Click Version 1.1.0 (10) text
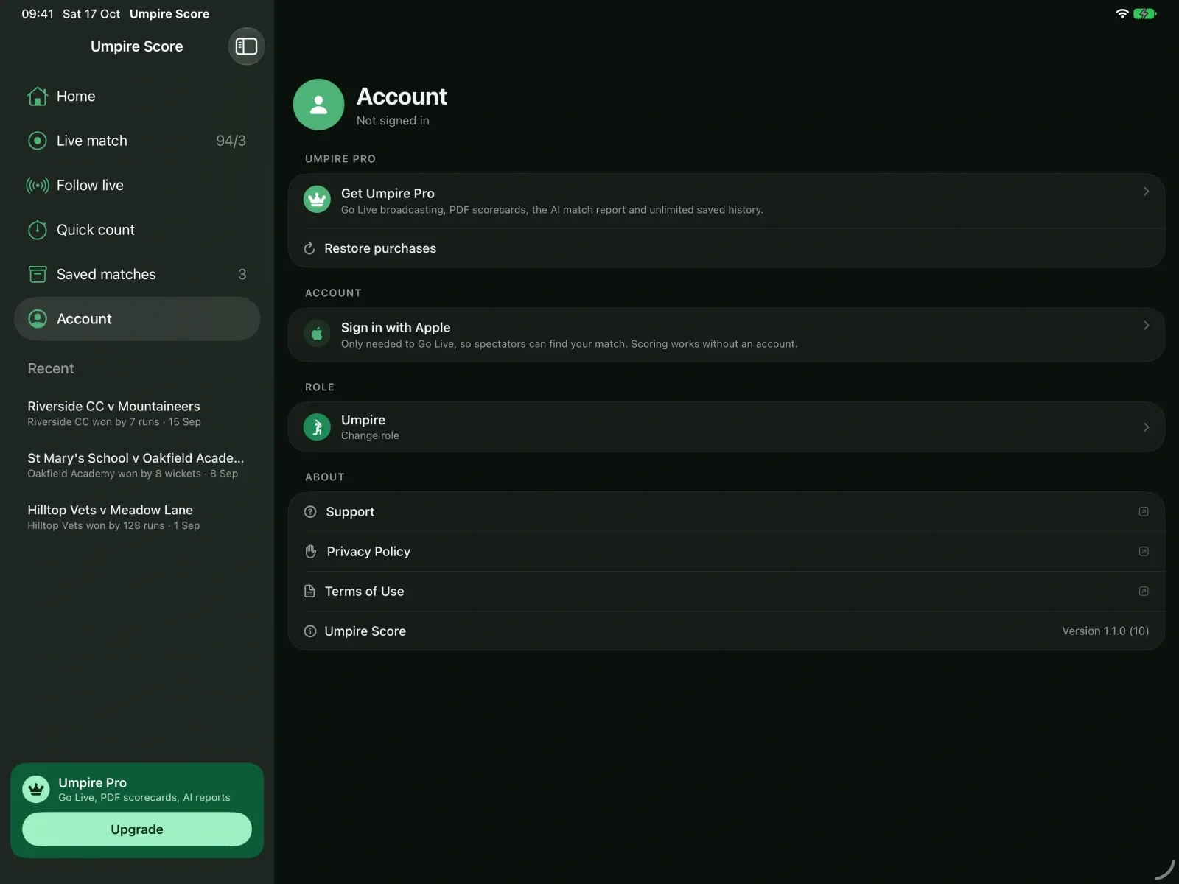 click(1105, 631)
